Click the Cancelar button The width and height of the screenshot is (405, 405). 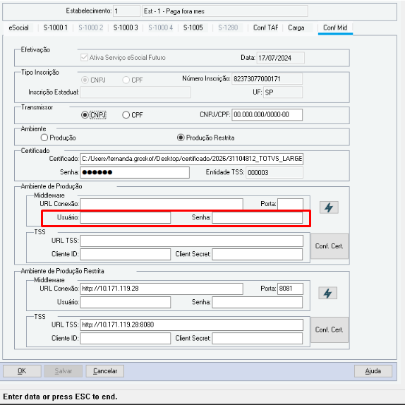[105, 371]
